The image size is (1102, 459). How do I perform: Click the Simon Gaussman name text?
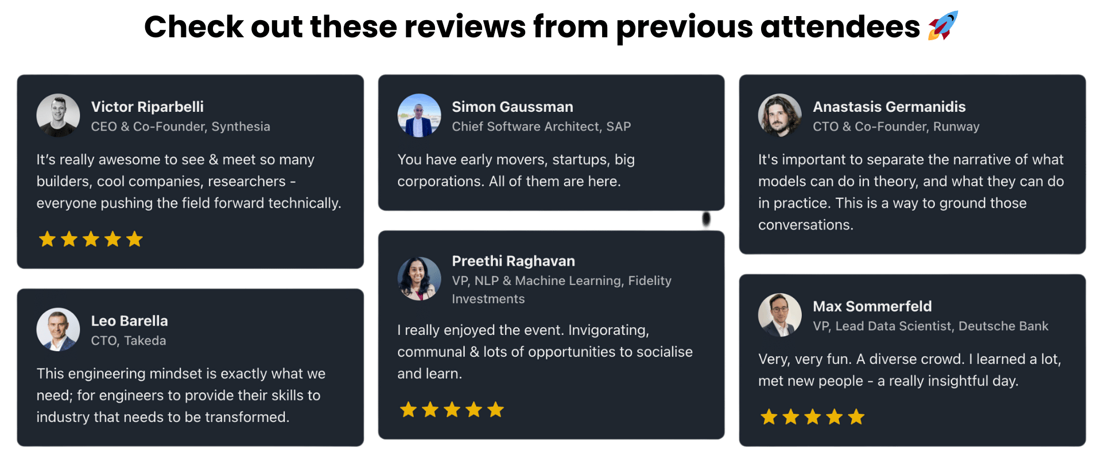(x=512, y=107)
